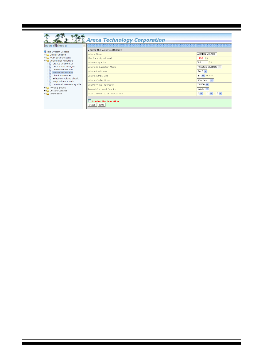255x362 pixels.
Task: Expand the Quick Function tree node
Action: point(45,55)
